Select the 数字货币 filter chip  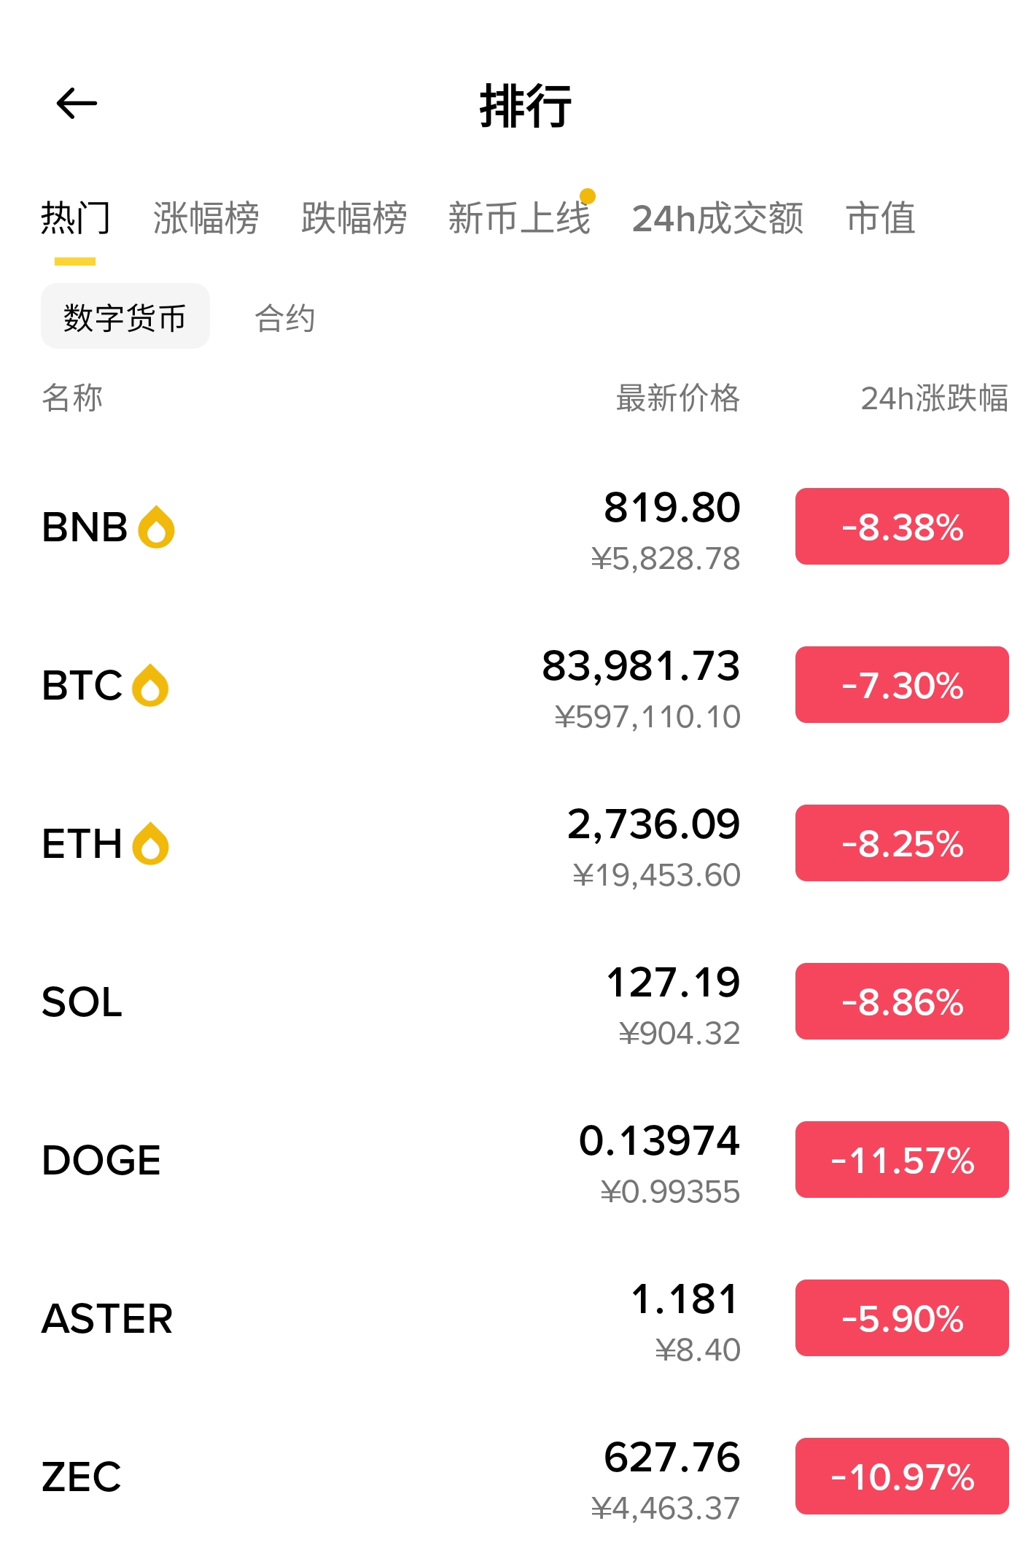click(x=125, y=317)
